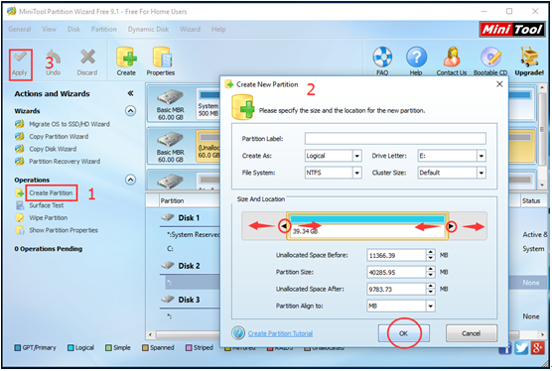Click the Unallocated Space After value field

(396, 289)
